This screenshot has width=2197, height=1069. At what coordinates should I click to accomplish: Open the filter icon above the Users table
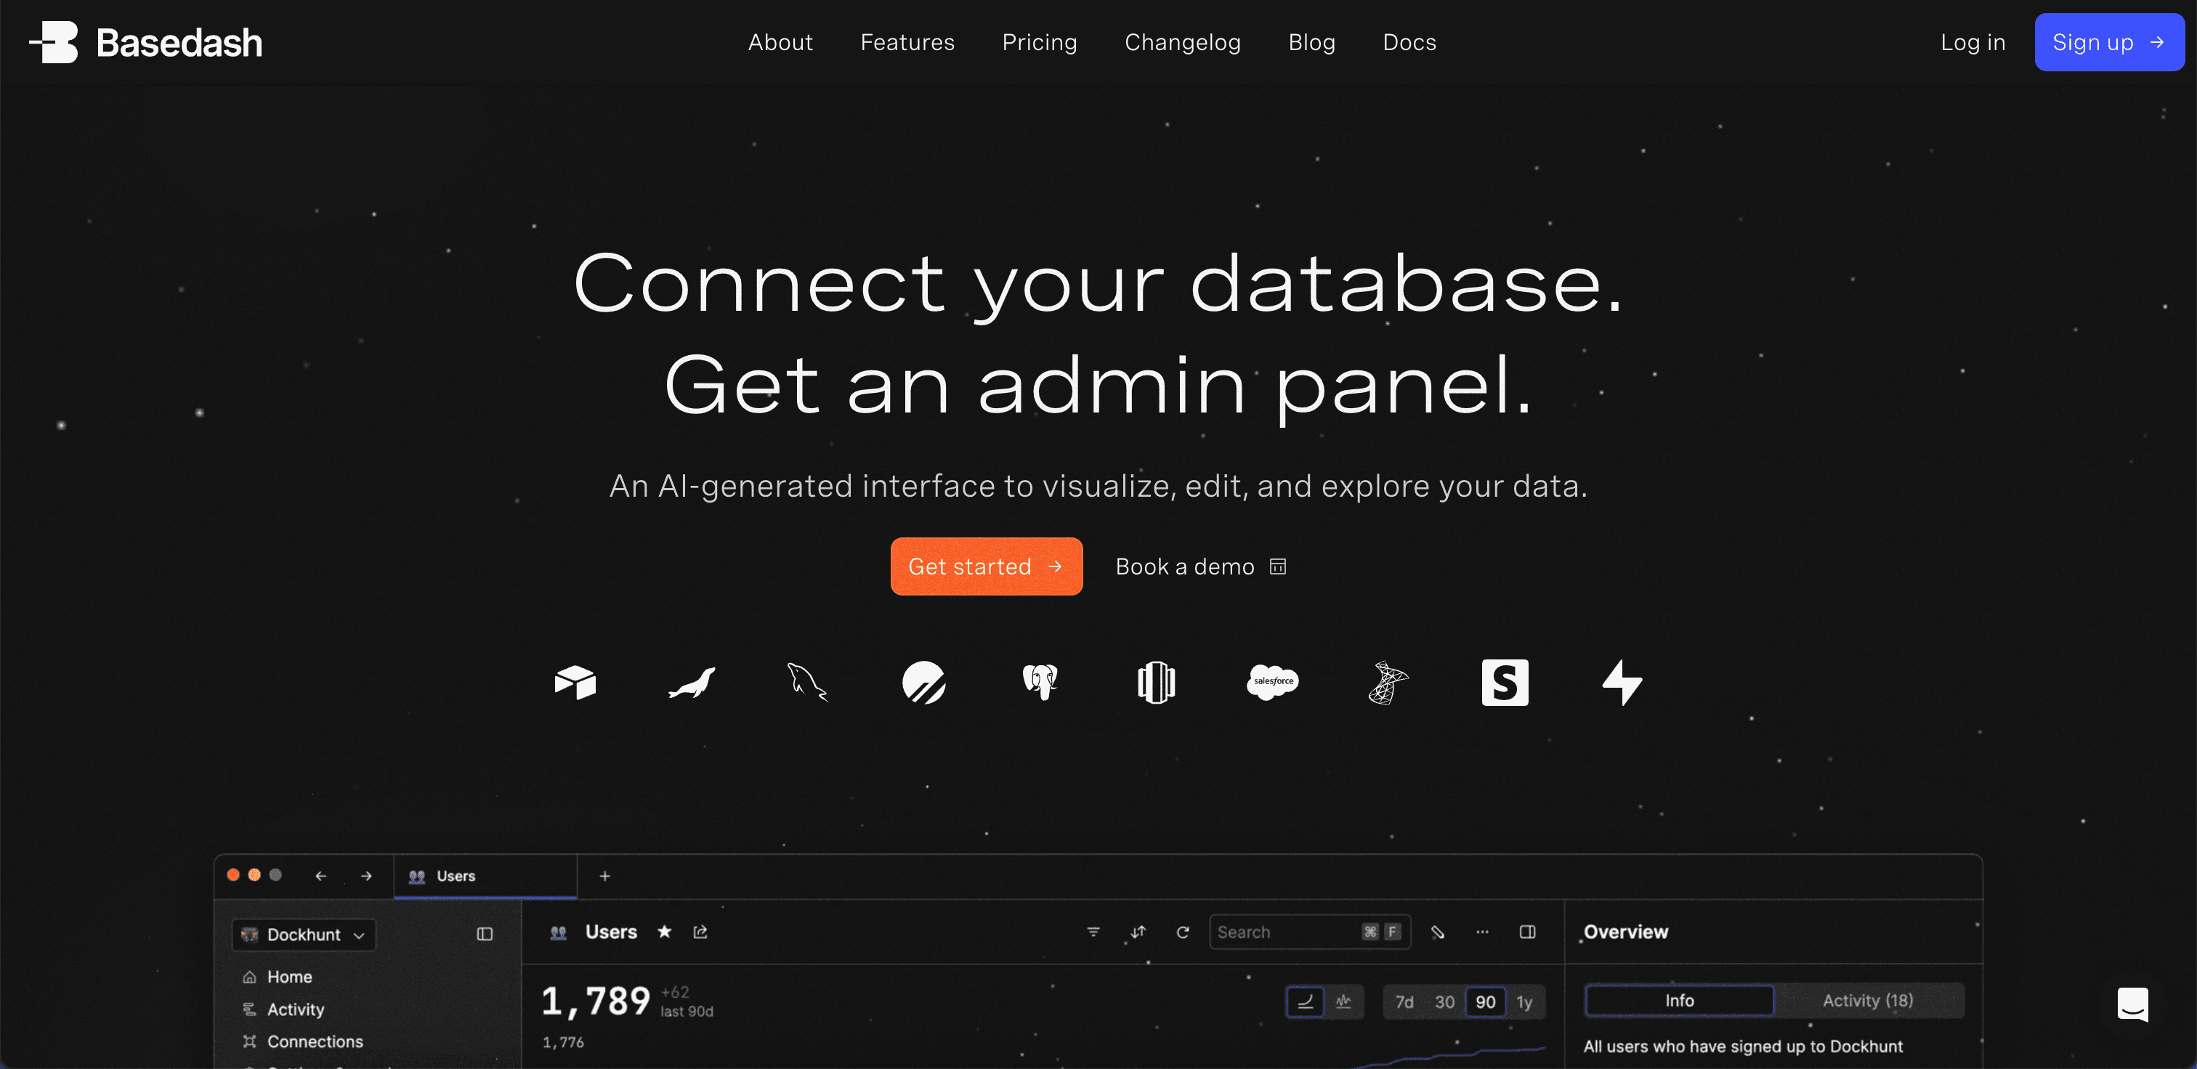(1093, 932)
